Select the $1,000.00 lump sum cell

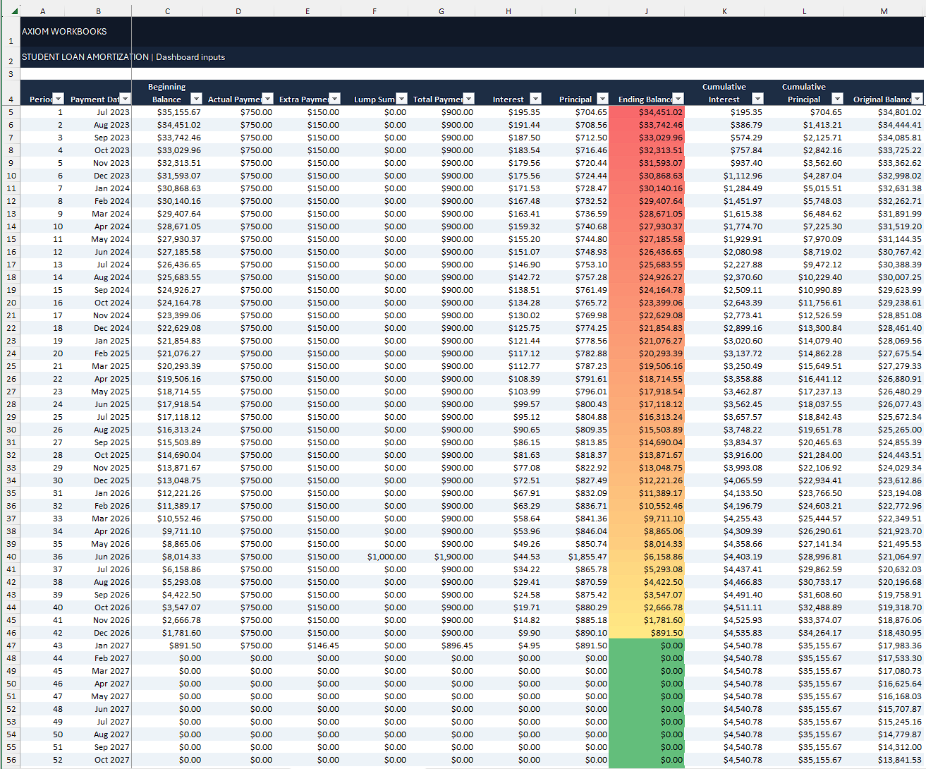pyautogui.click(x=374, y=557)
